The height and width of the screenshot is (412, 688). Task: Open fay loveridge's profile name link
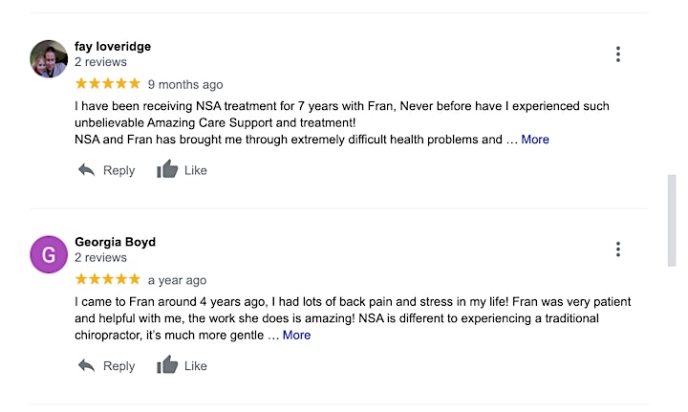[113, 47]
